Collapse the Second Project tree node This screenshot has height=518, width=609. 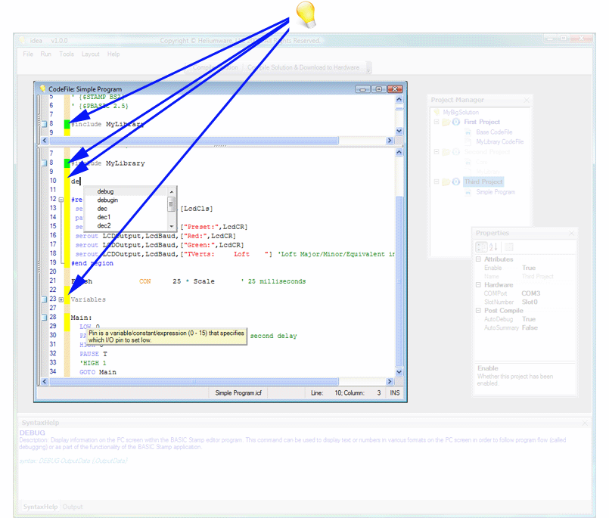click(436, 152)
